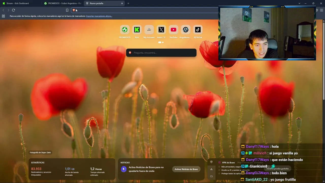Go back with the browser back arrow

click(x=3, y=10)
